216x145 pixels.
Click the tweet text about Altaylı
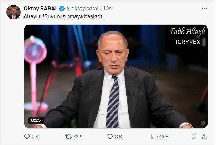(63, 16)
